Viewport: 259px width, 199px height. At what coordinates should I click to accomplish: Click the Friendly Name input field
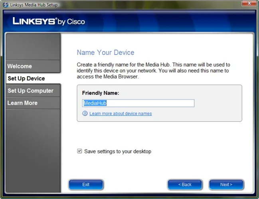[138, 103]
